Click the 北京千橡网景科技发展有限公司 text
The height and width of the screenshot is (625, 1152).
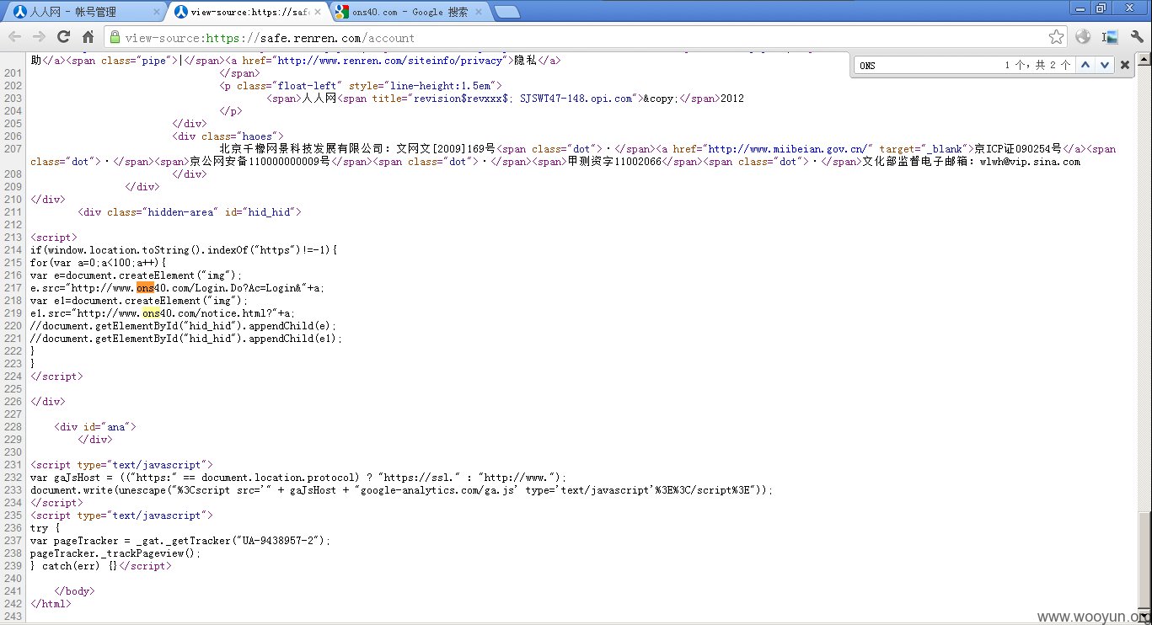coord(301,149)
